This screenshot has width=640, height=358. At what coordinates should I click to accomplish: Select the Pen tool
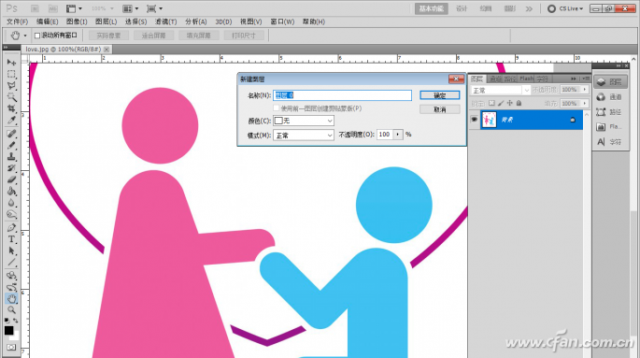point(11,228)
